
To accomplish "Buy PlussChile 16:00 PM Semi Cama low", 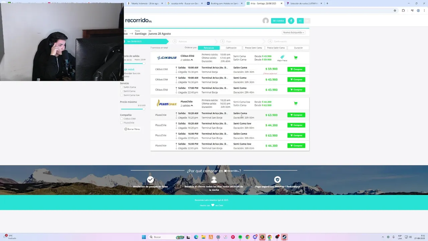I will 296,146.
